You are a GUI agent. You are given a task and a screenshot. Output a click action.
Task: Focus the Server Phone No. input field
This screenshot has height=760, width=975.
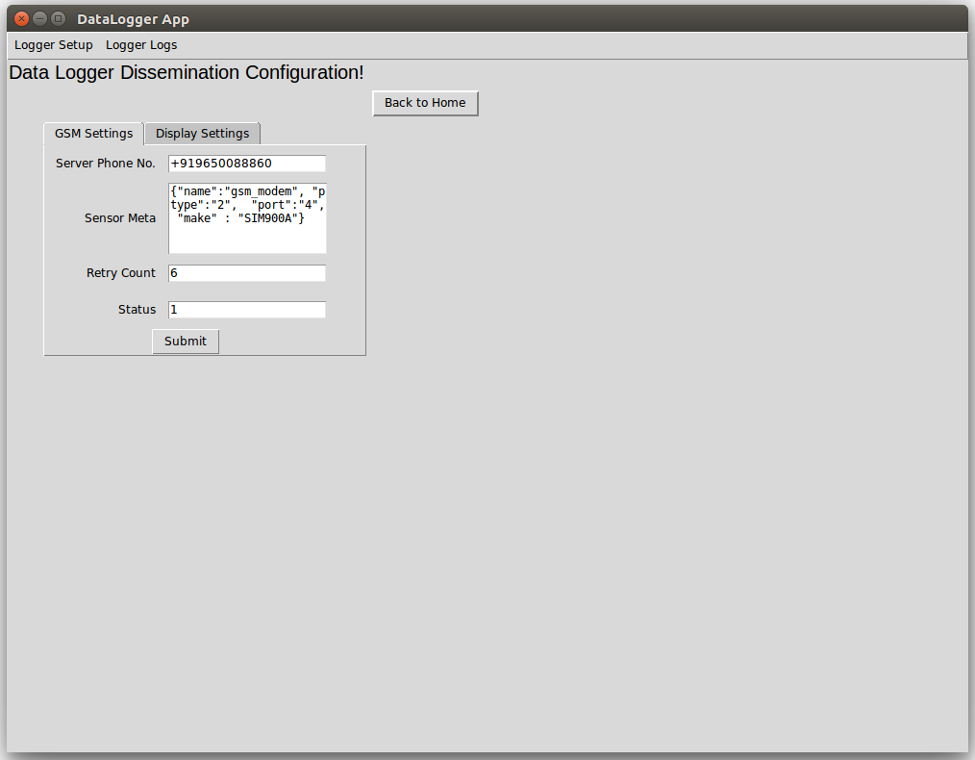tap(247, 164)
